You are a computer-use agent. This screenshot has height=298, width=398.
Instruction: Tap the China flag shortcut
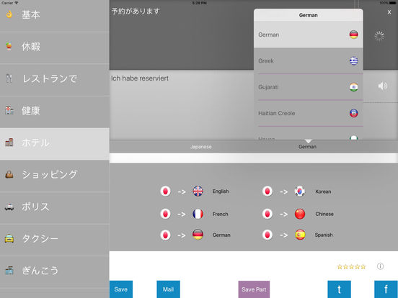click(300, 214)
